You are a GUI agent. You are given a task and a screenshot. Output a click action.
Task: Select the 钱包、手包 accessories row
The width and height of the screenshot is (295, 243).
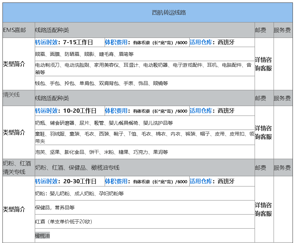tap(101, 83)
